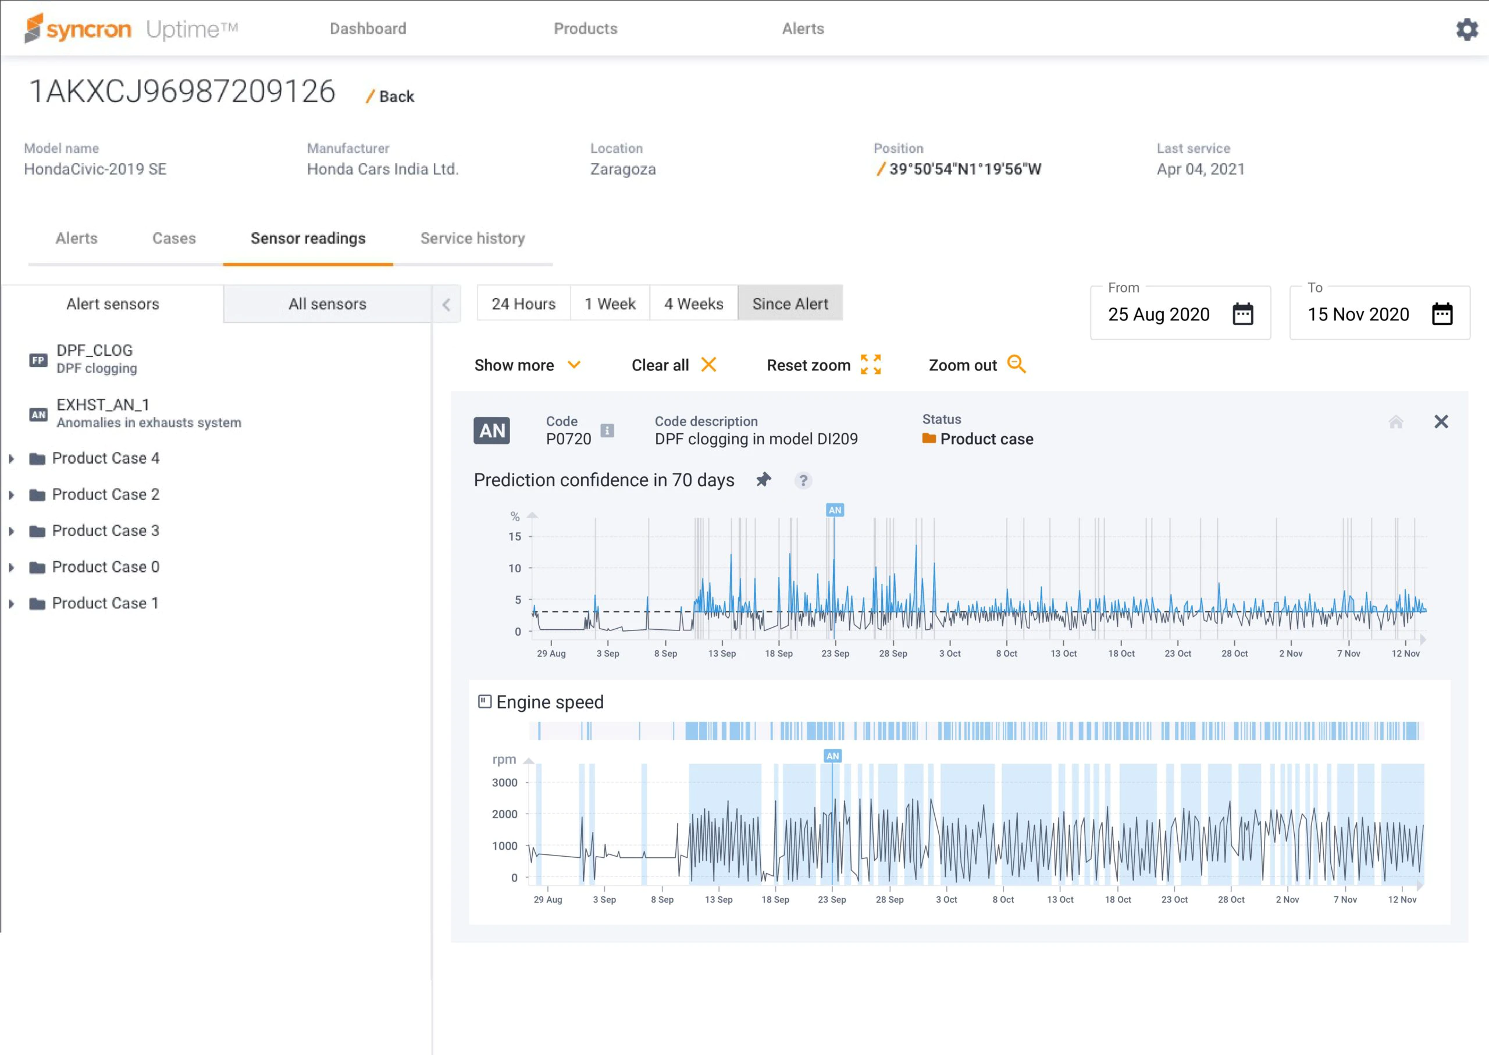Viewport: 1489px width, 1055px height.
Task: Switch to the Cases tab
Action: tap(174, 238)
